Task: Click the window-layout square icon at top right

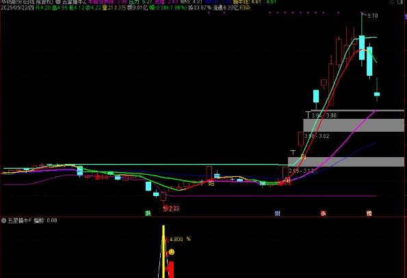Action: [401, 2]
